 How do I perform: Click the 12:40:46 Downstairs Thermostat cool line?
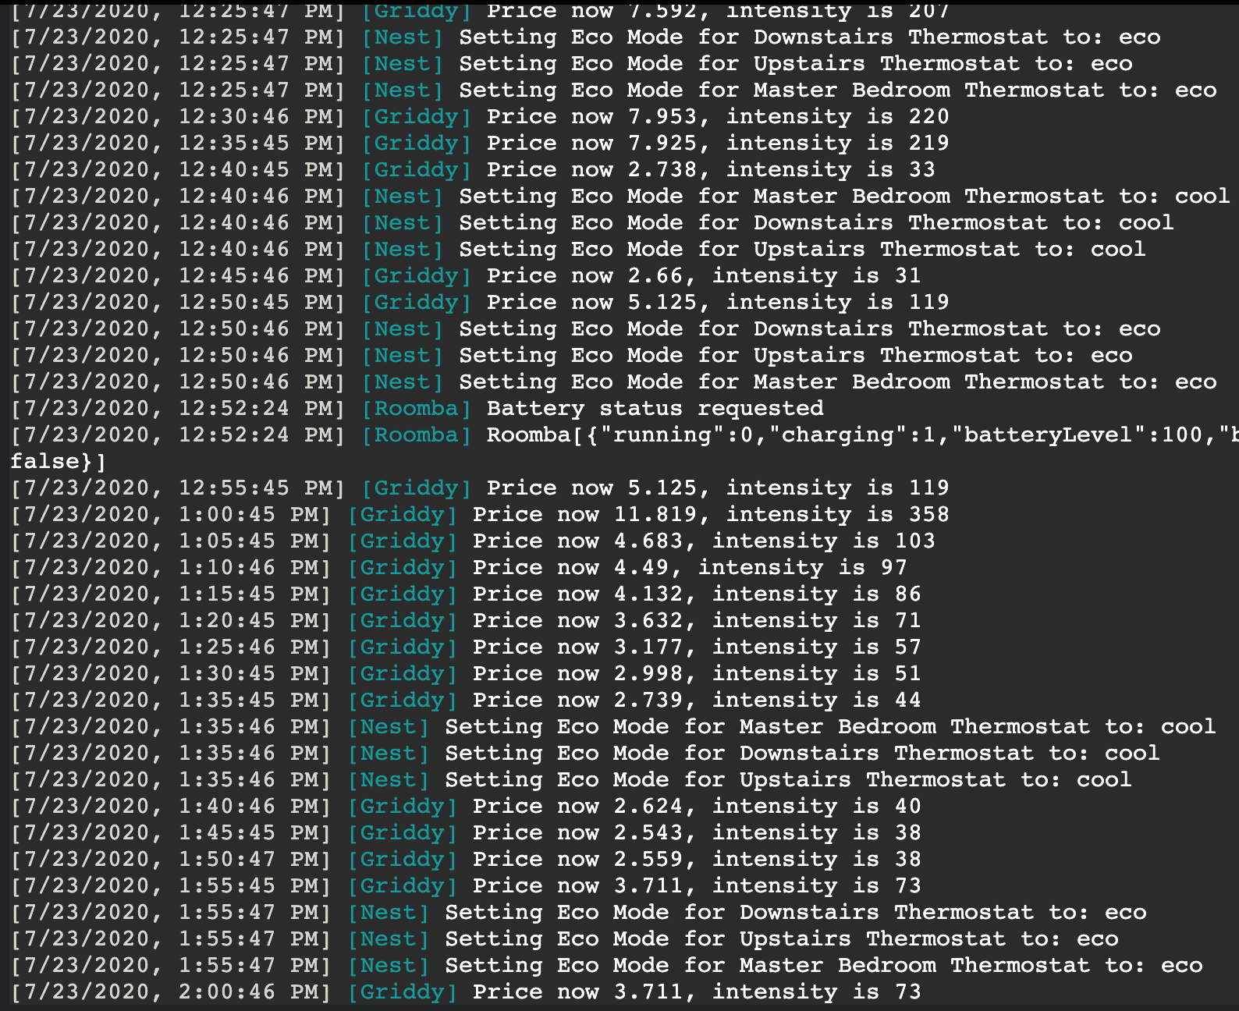coord(592,223)
